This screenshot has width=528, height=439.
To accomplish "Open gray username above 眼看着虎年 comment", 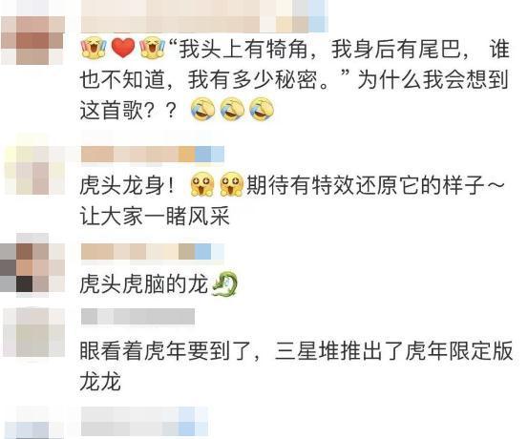I will tap(138, 317).
